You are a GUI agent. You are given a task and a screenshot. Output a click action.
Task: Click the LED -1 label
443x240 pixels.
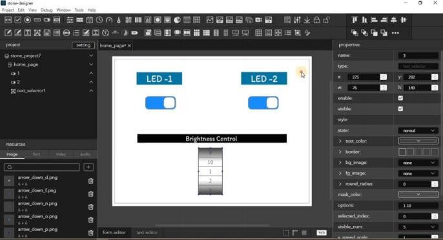pyautogui.click(x=160, y=79)
